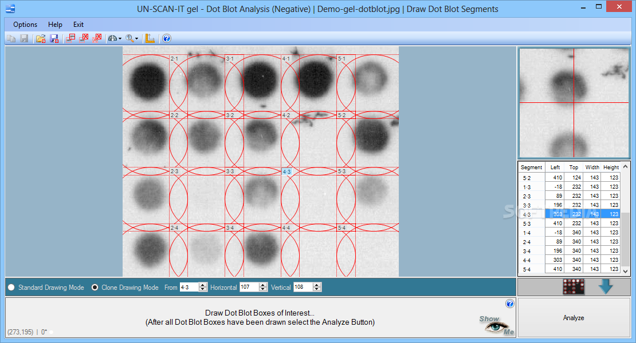The height and width of the screenshot is (343, 636).
Task: Open the rotation gauge dropdown arrow
Action: pyautogui.click(x=120, y=39)
